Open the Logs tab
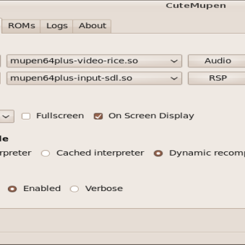The height and width of the screenshot is (245, 245). pos(57,26)
